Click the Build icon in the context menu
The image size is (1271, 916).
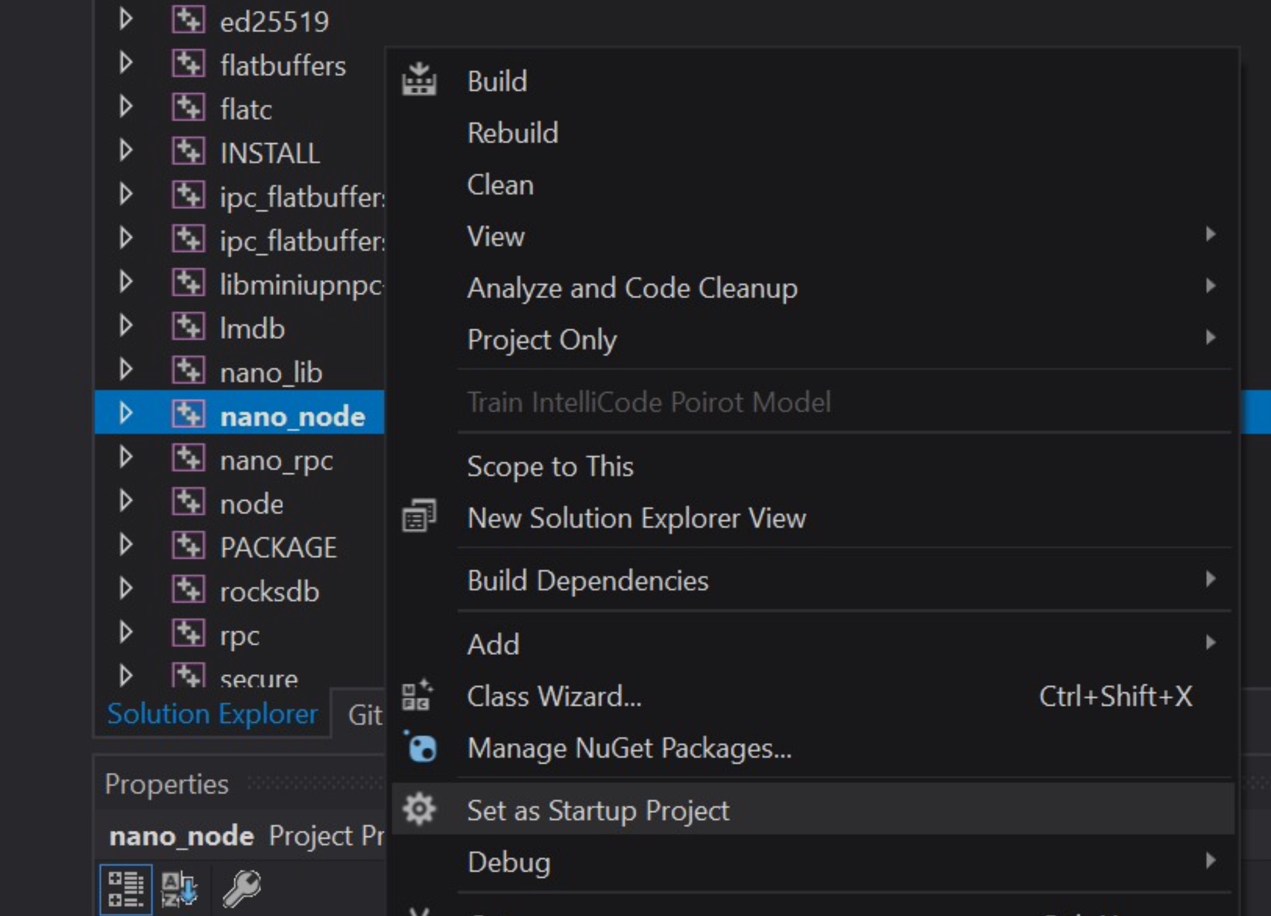(x=420, y=80)
